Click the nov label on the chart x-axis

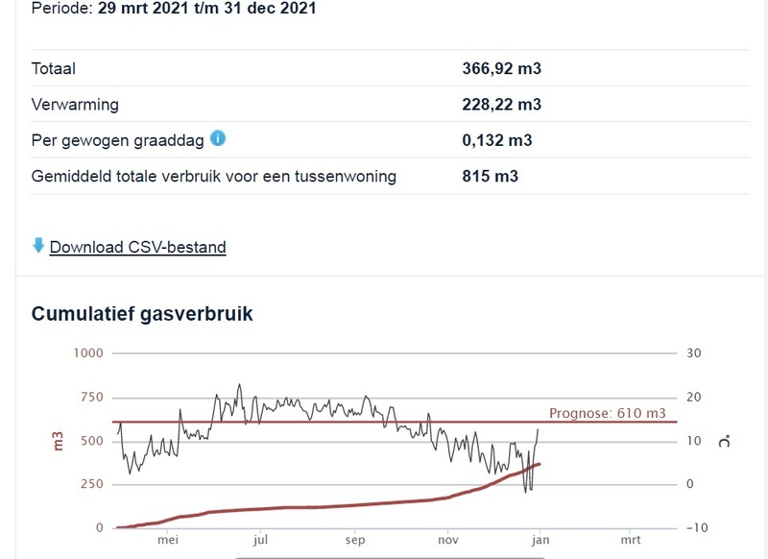click(448, 541)
